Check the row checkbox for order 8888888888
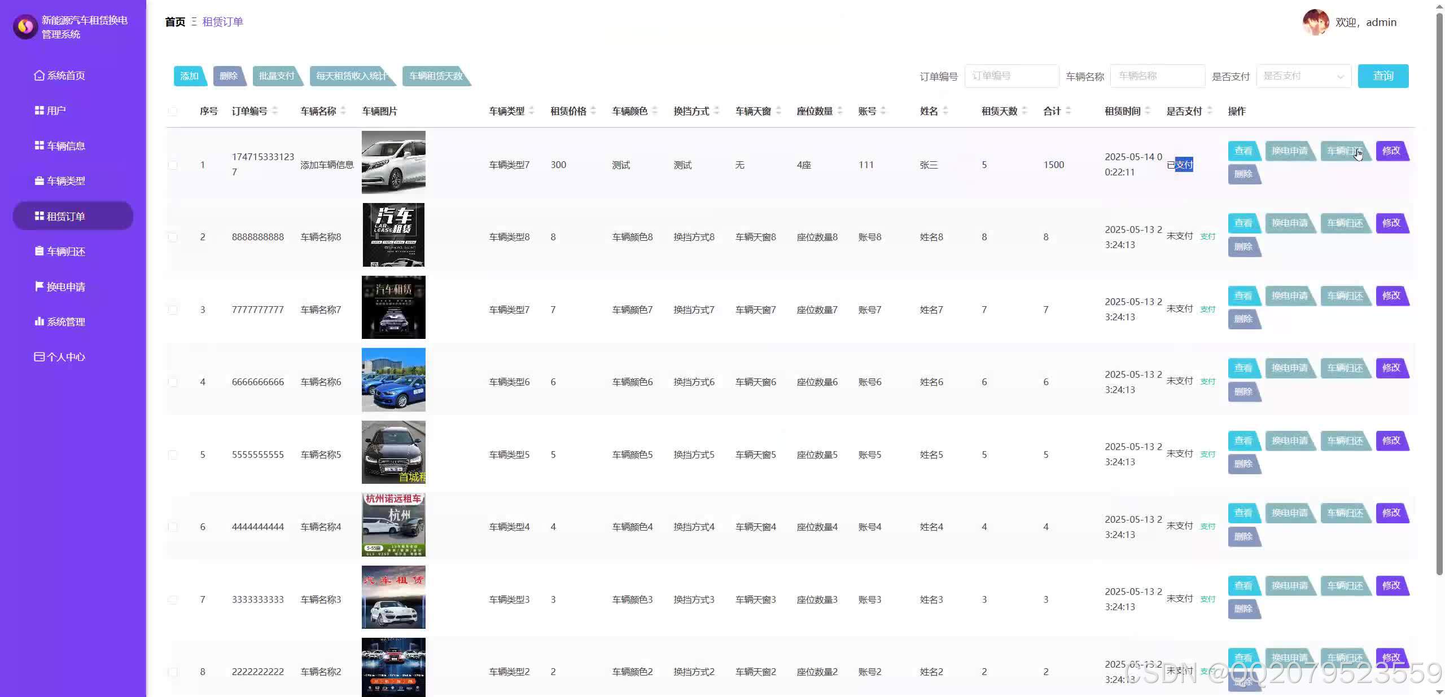This screenshot has height=697, width=1445. (173, 237)
